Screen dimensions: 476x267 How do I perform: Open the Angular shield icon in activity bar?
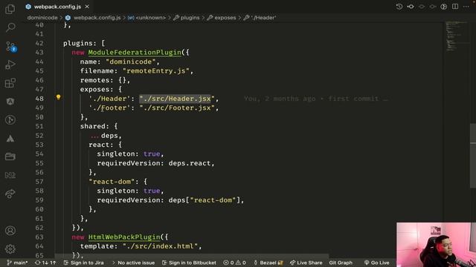(10, 102)
